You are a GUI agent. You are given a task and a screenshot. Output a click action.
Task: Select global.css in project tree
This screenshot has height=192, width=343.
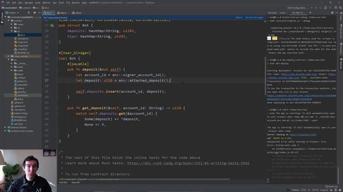coord(20,81)
